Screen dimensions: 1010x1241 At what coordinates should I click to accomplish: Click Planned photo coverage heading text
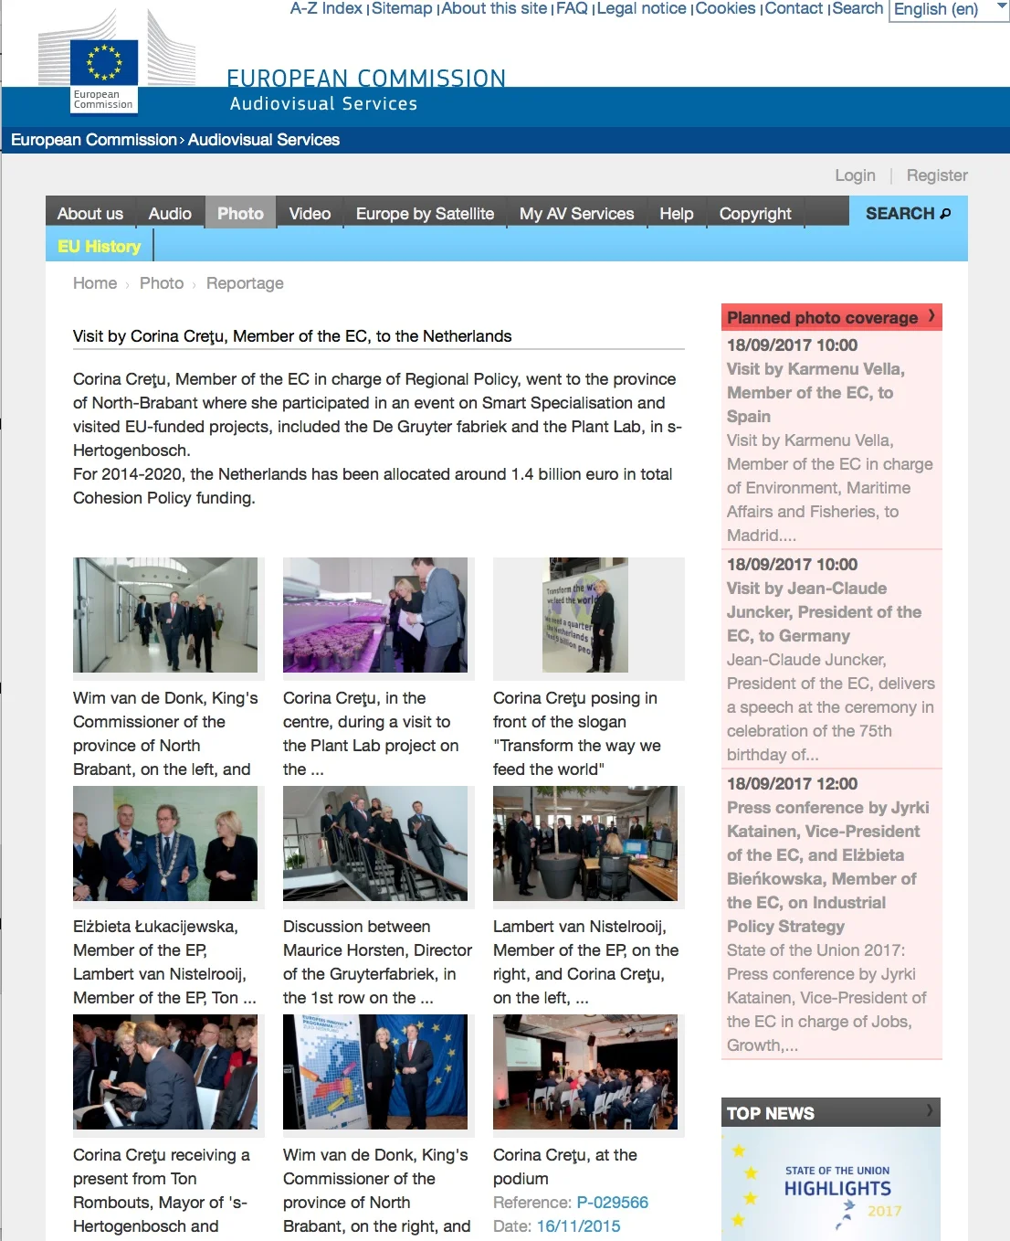pyautogui.click(x=822, y=318)
